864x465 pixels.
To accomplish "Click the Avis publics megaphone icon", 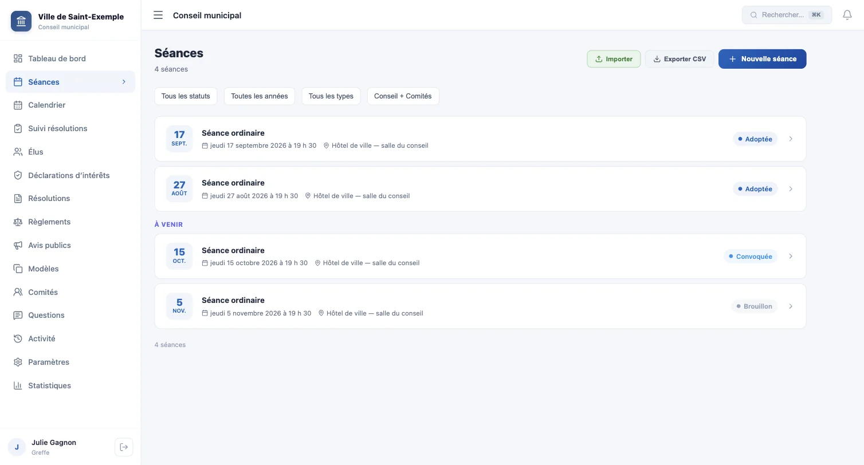I will (18, 245).
